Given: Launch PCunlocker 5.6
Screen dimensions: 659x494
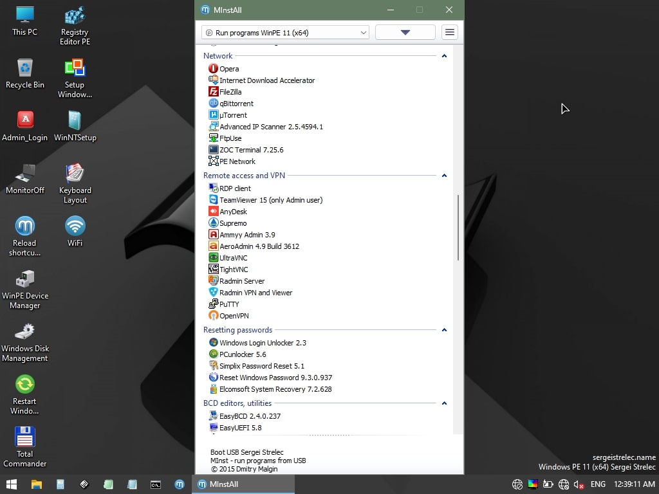Looking at the screenshot, I should [x=237, y=354].
